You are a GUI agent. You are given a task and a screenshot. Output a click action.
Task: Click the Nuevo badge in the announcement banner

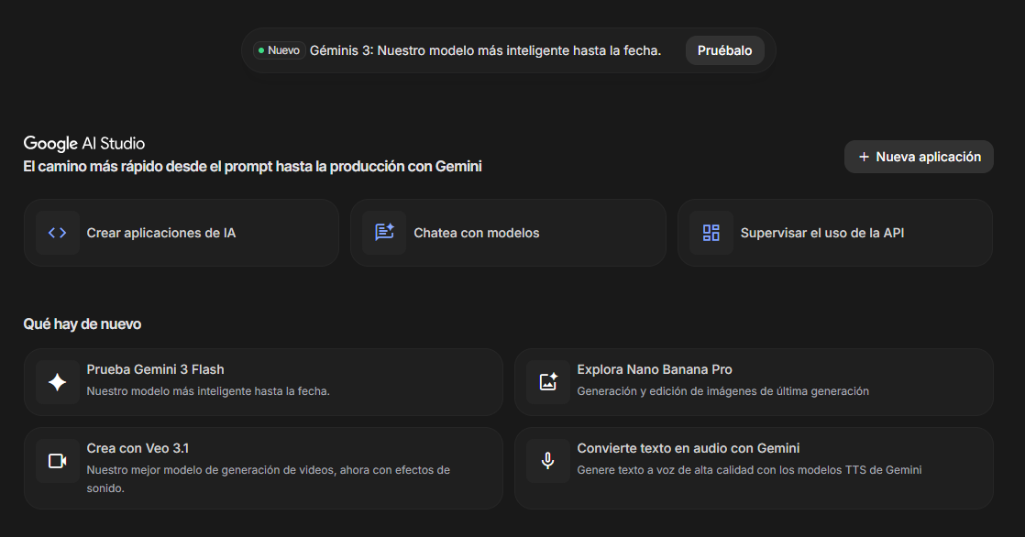(278, 50)
